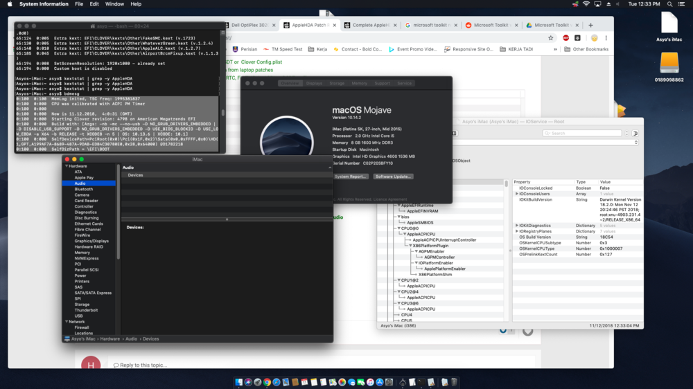Collapse the AGPMEnabler node

pos(416,251)
